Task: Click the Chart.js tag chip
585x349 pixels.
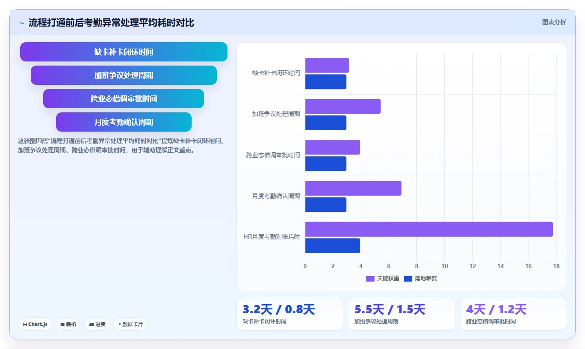Action: (35, 324)
